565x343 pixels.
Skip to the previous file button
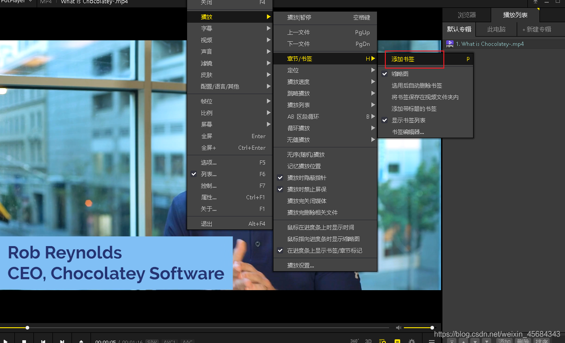click(x=43, y=342)
